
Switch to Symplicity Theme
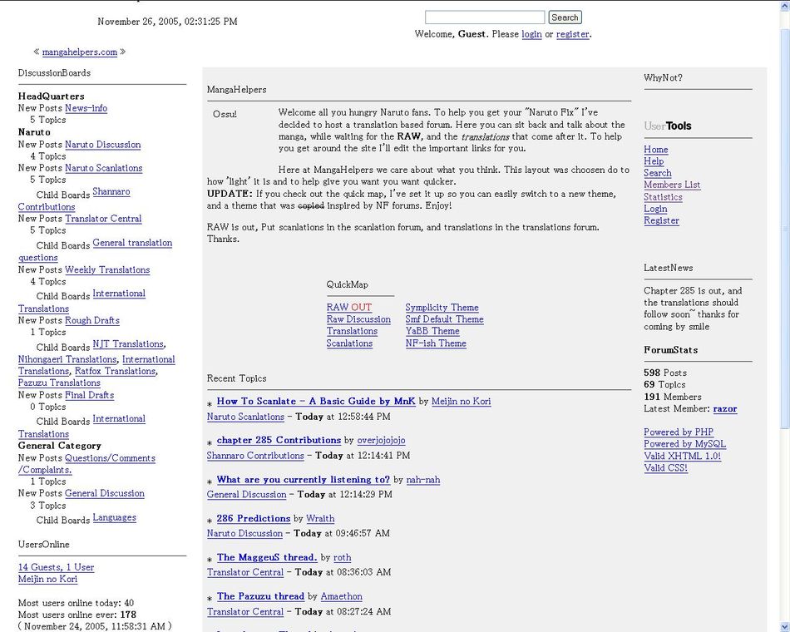click(442, 308)
